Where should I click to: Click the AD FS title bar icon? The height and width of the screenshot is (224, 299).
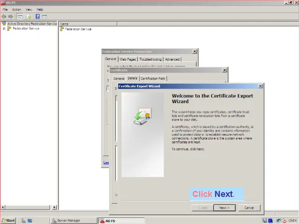pos(3,3)
